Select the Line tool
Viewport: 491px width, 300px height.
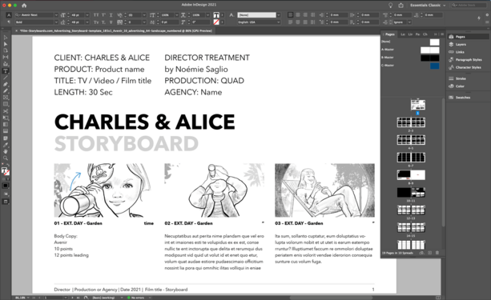pos(6,78)
